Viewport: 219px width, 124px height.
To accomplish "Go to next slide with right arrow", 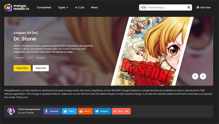I will click(203, 76).
